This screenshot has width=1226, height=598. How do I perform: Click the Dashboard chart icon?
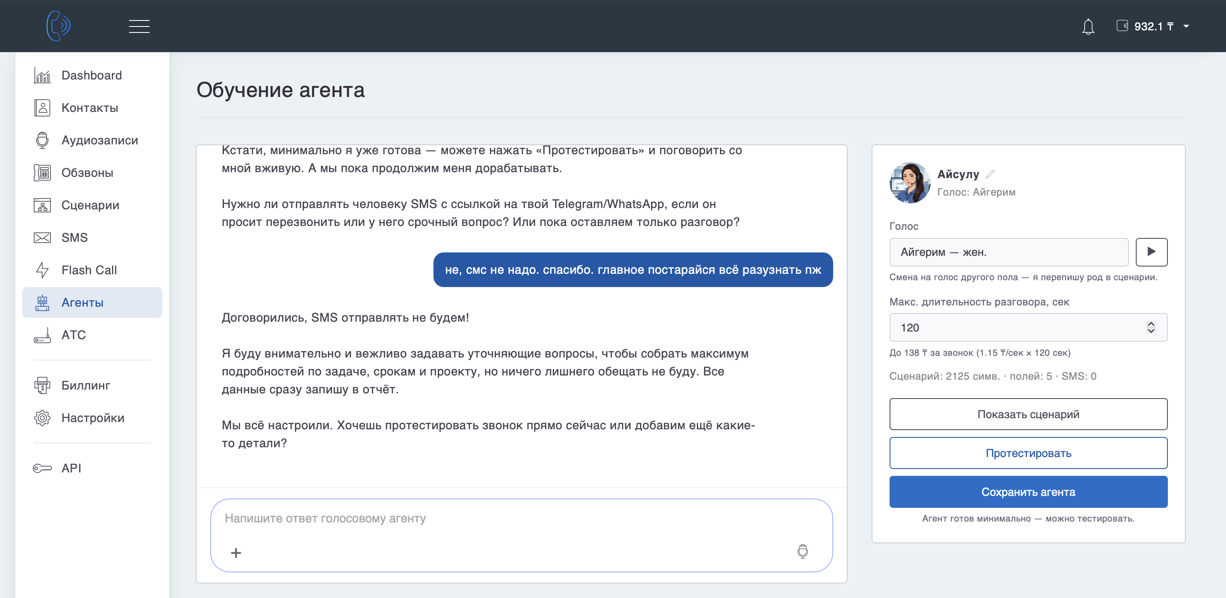[x=42, y=75]
